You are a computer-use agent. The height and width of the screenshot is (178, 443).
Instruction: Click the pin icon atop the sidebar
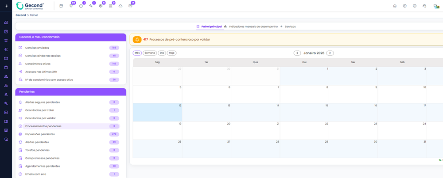tap(6, 6)
